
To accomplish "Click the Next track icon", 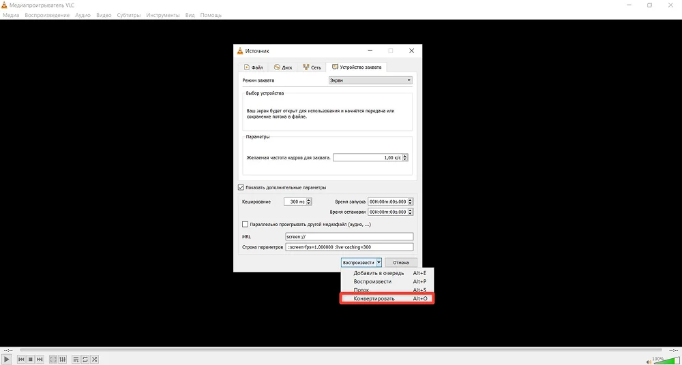I will tap(40, 359).
